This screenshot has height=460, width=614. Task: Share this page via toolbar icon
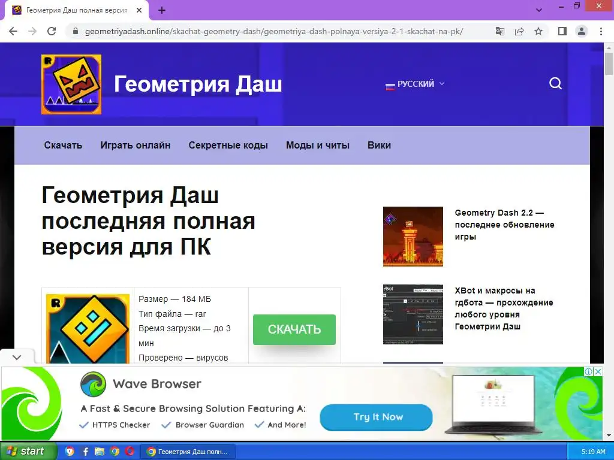coord(519,31)
